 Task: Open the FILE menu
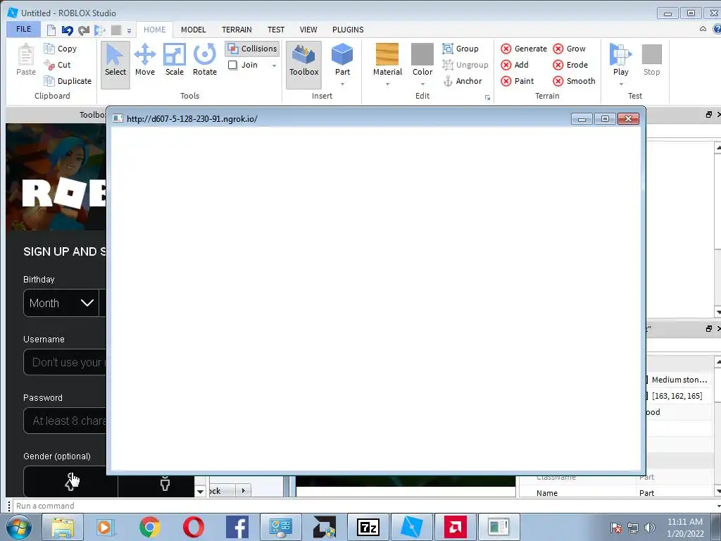[23, 29]
